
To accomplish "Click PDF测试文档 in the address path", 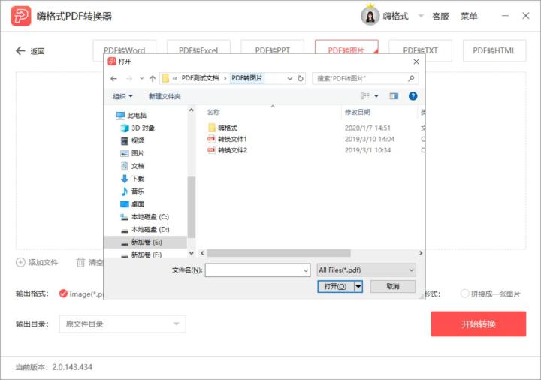I will (200, 78).
